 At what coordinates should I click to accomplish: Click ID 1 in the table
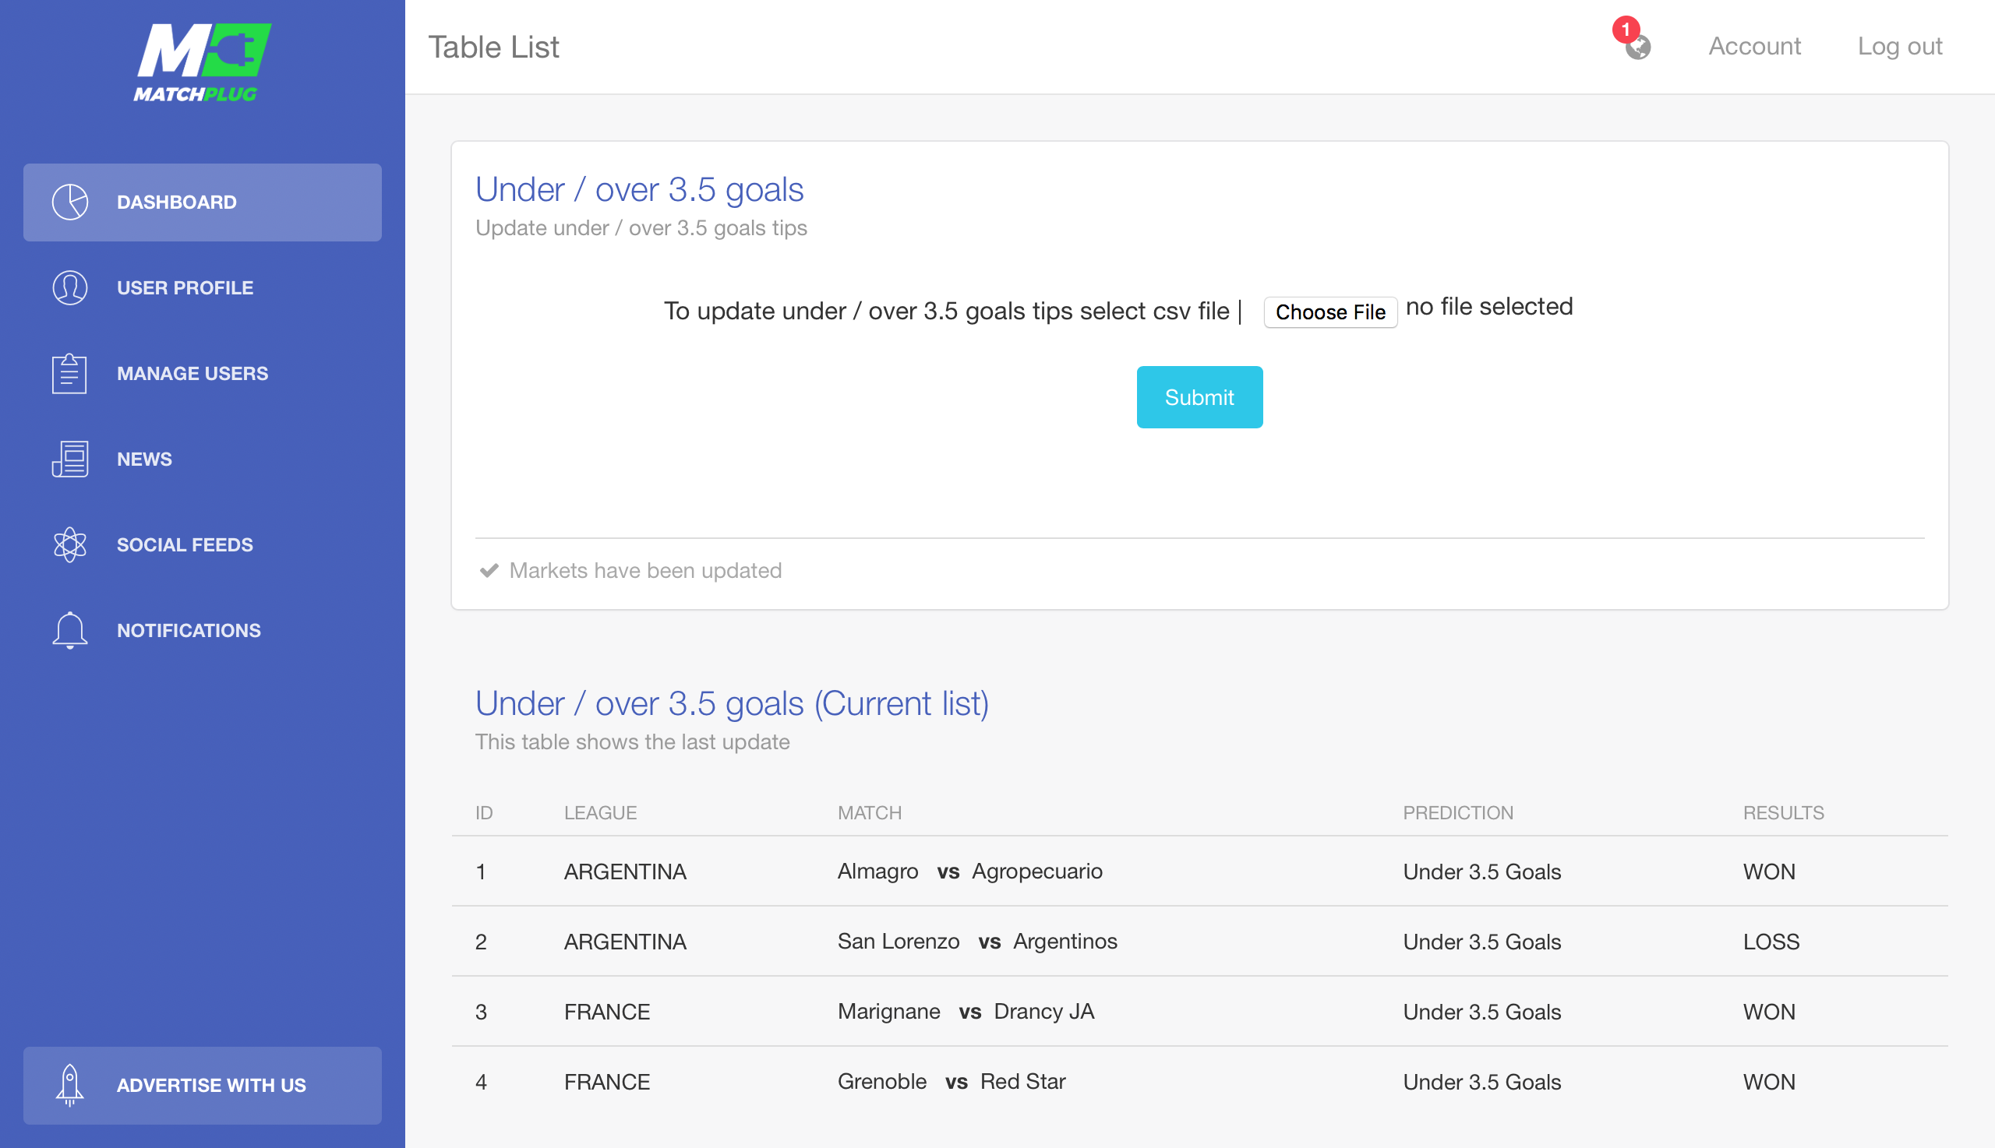click(x=480, y=872)
